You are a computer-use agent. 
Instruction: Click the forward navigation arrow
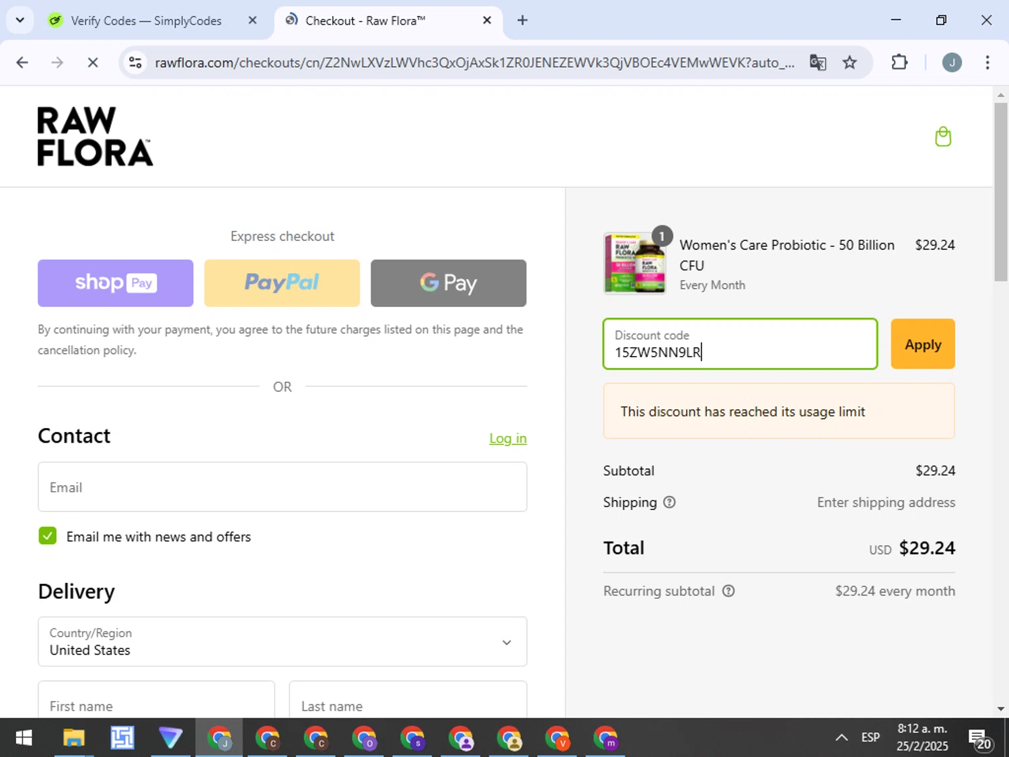pos(57,63)
